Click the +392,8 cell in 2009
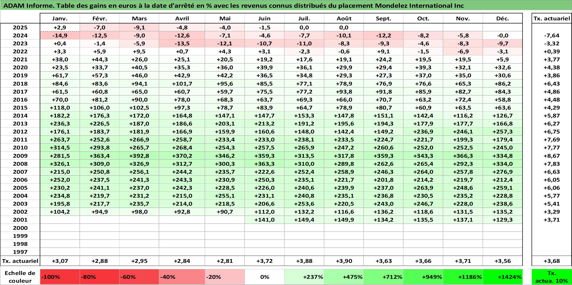The height and width of the screenshot is (285, 572). point(139,156)
